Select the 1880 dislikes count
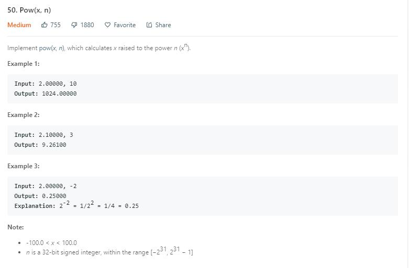 87,25
